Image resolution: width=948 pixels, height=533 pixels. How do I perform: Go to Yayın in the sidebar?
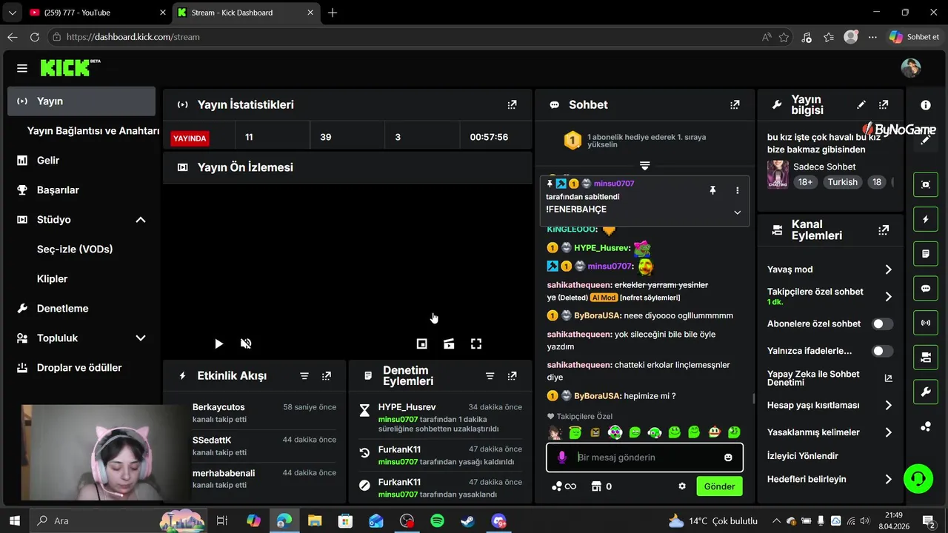pos(81,101)
